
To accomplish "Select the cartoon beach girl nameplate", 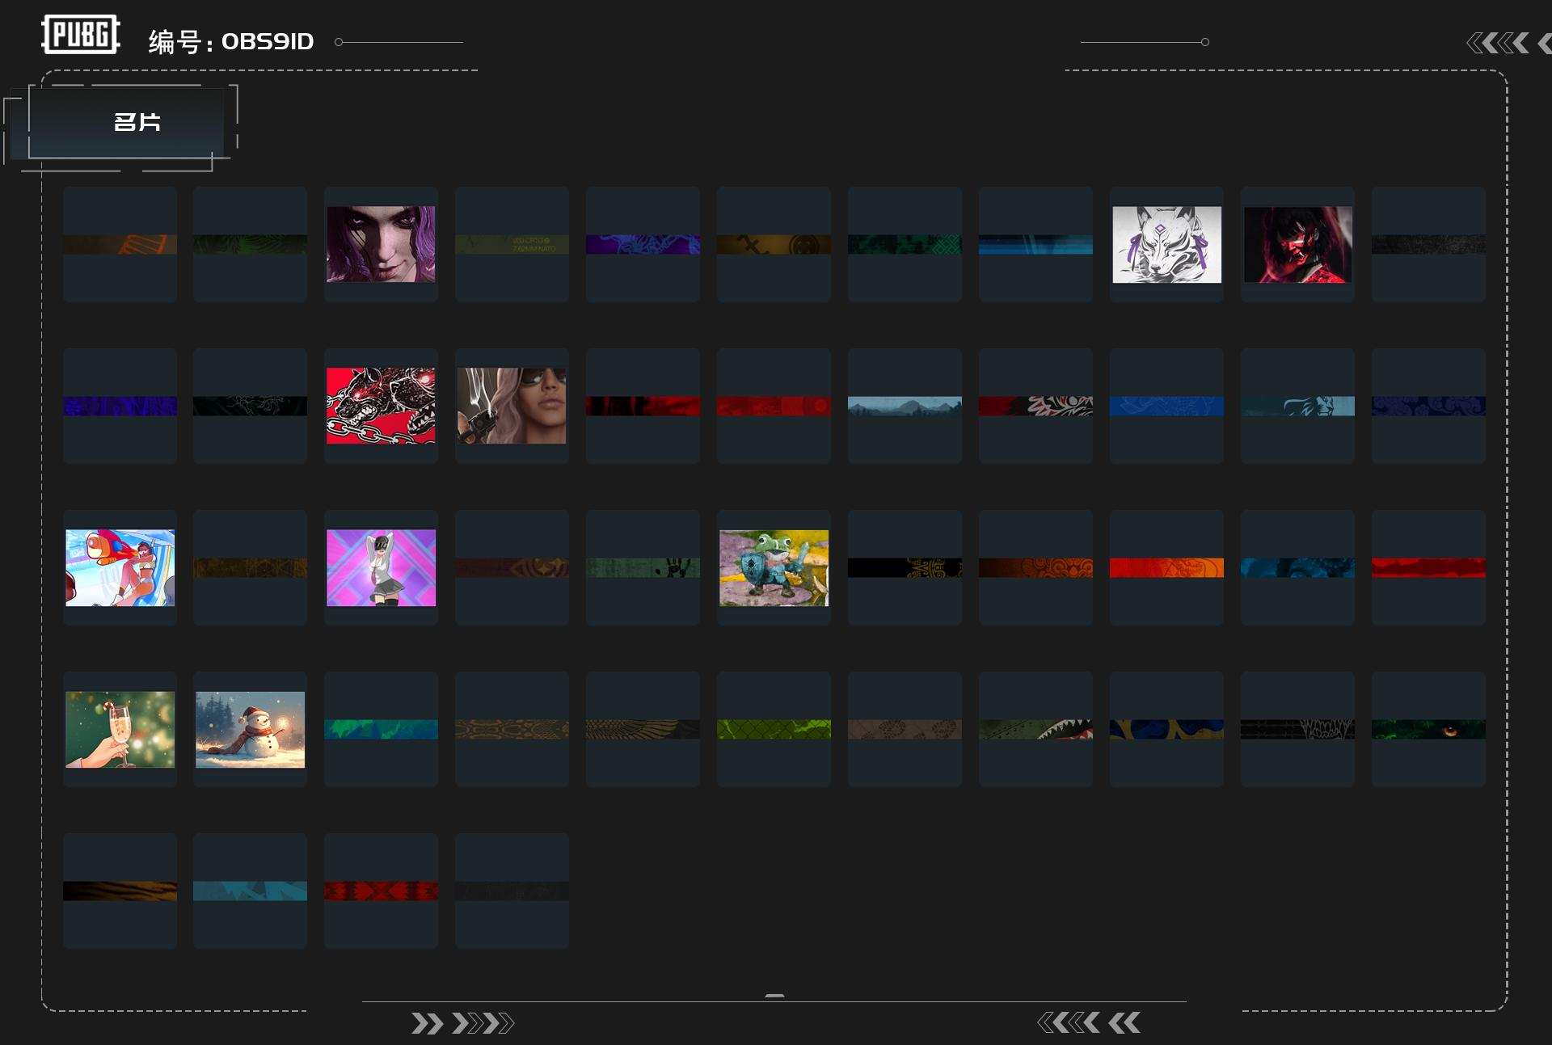I will (x=120, y=567).
